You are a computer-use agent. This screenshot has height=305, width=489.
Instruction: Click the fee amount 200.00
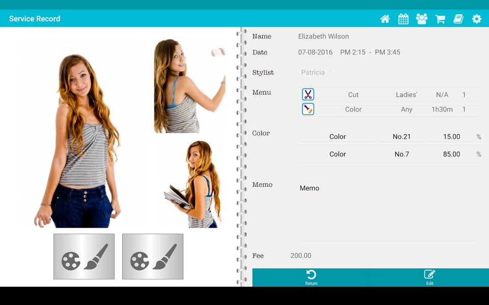[301, 256]
